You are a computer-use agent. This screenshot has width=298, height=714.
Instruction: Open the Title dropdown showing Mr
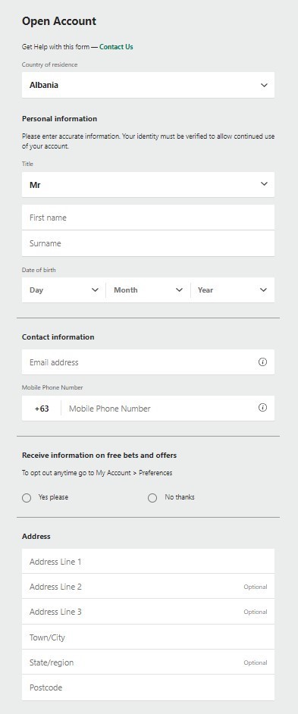[148, 184]
